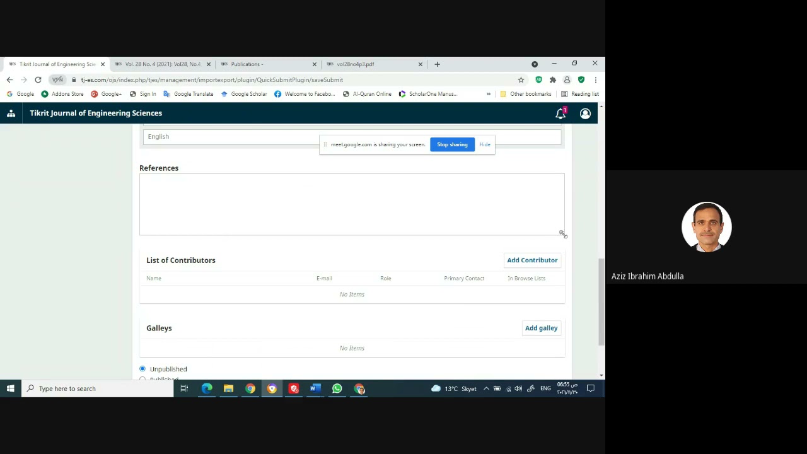Click the page vertical scrollbar thumb
Viewport: 807px width, 454px height.
pyautogui.click(x=601, y=301)
